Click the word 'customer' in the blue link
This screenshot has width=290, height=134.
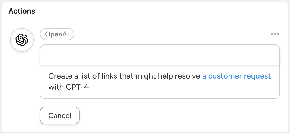[x=225, y=76]
